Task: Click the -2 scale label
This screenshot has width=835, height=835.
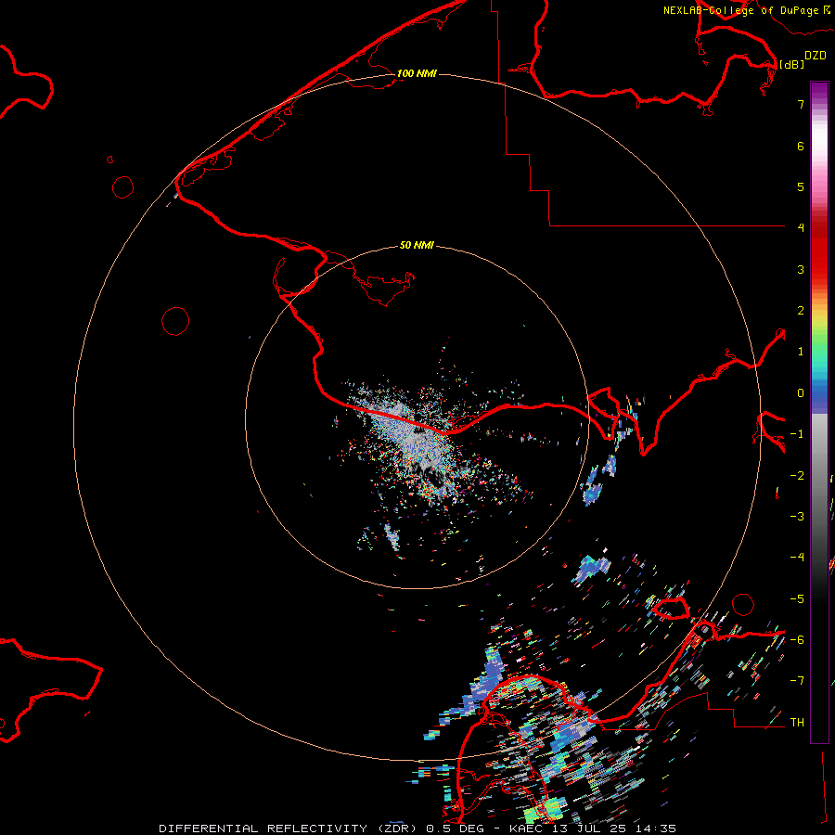Action: click(x=797, y=476)
